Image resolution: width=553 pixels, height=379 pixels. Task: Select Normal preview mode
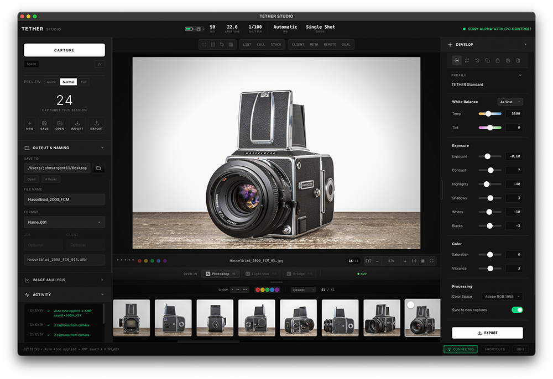click(69, 82)
